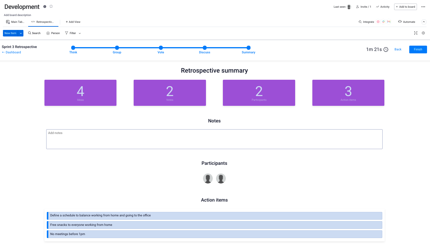This screenshot has height=249, width=430.
Task: Open Automate settings
Action: [407, 22]
